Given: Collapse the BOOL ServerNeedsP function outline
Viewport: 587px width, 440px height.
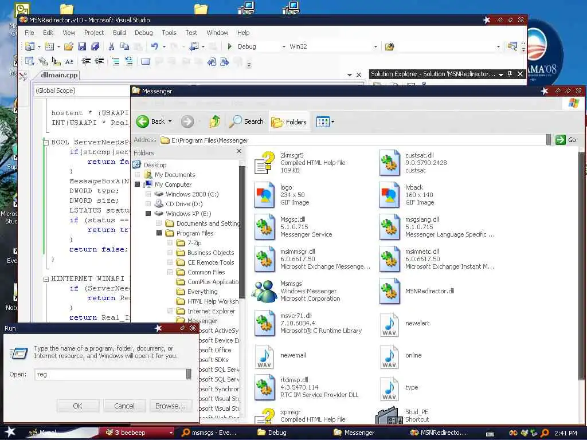Looking at the screenshot, I should 46,143.
